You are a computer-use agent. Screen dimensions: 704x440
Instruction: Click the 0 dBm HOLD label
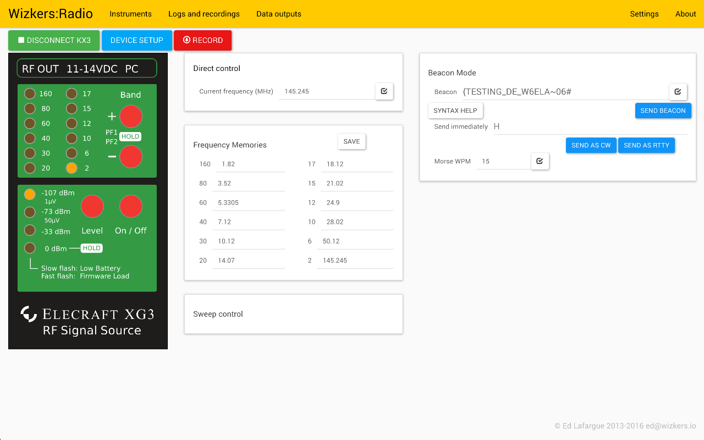point(91,248)
